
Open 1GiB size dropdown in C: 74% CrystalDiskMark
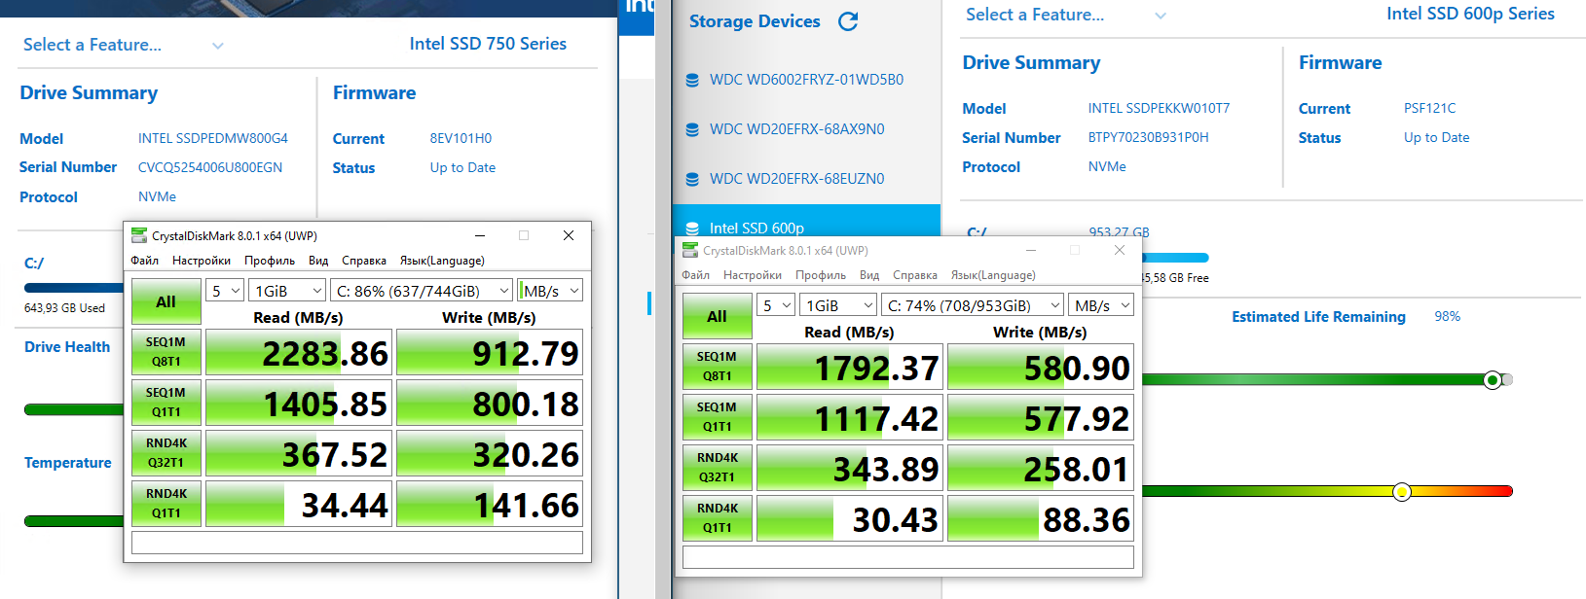point(838,305)
